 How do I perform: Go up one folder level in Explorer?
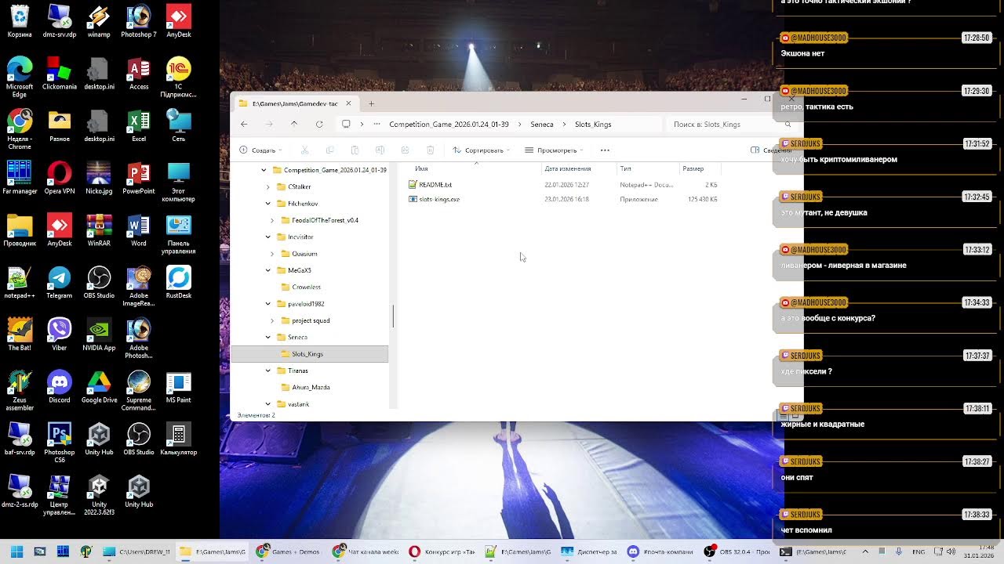(x=294, y=124)
